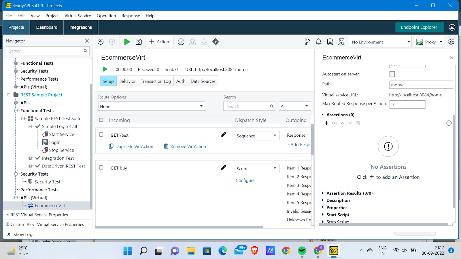
Task: Expand the Description section
Action: (323, 200)
